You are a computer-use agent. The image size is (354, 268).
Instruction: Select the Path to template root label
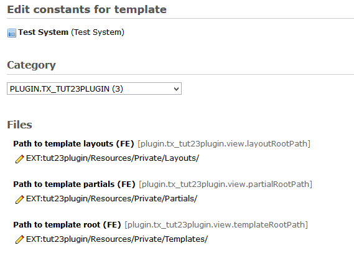point(67,225)
